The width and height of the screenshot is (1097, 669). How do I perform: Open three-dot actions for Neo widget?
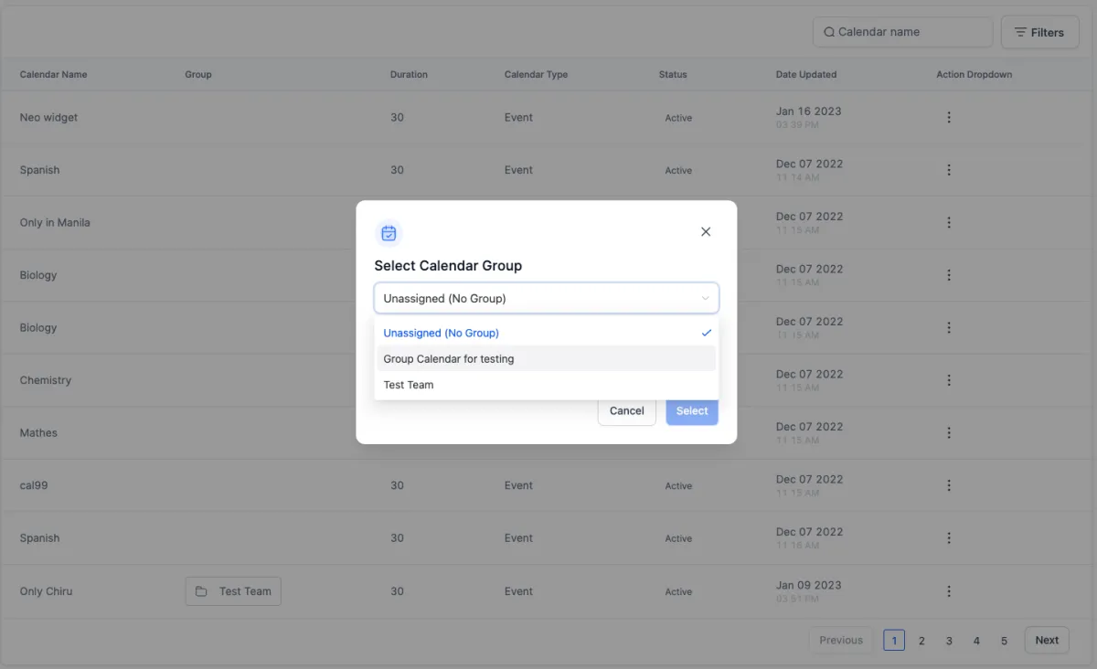coord(949,118)
